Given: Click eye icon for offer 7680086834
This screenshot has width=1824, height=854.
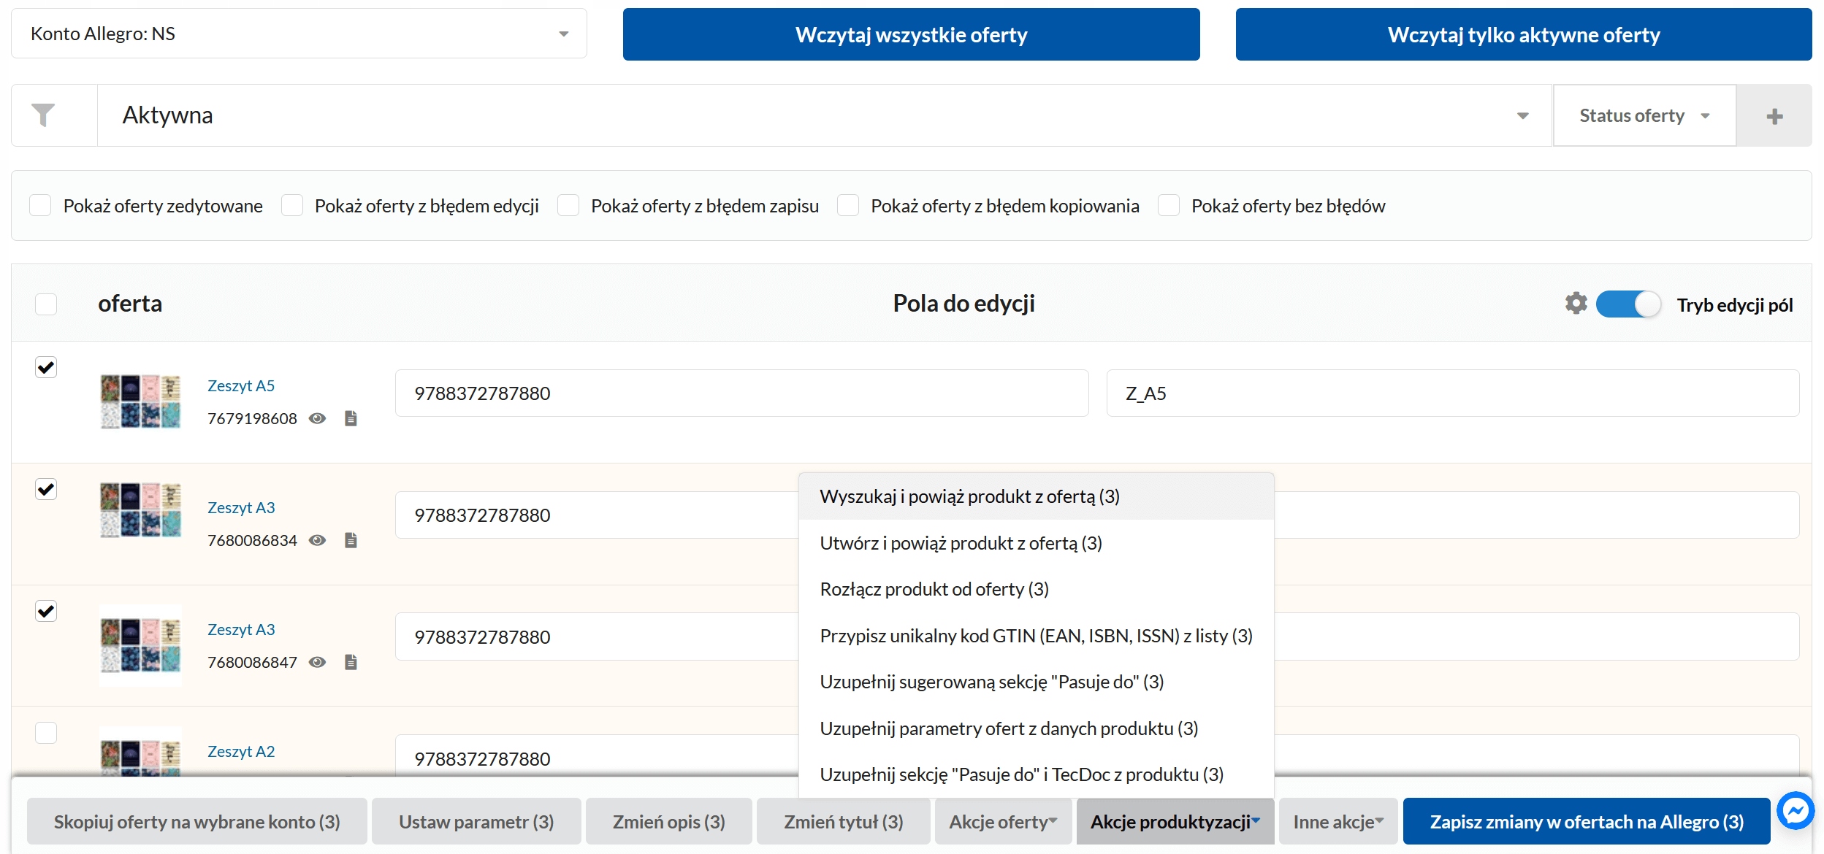Looking at the screenshot, I should click(x=317, y=540).
